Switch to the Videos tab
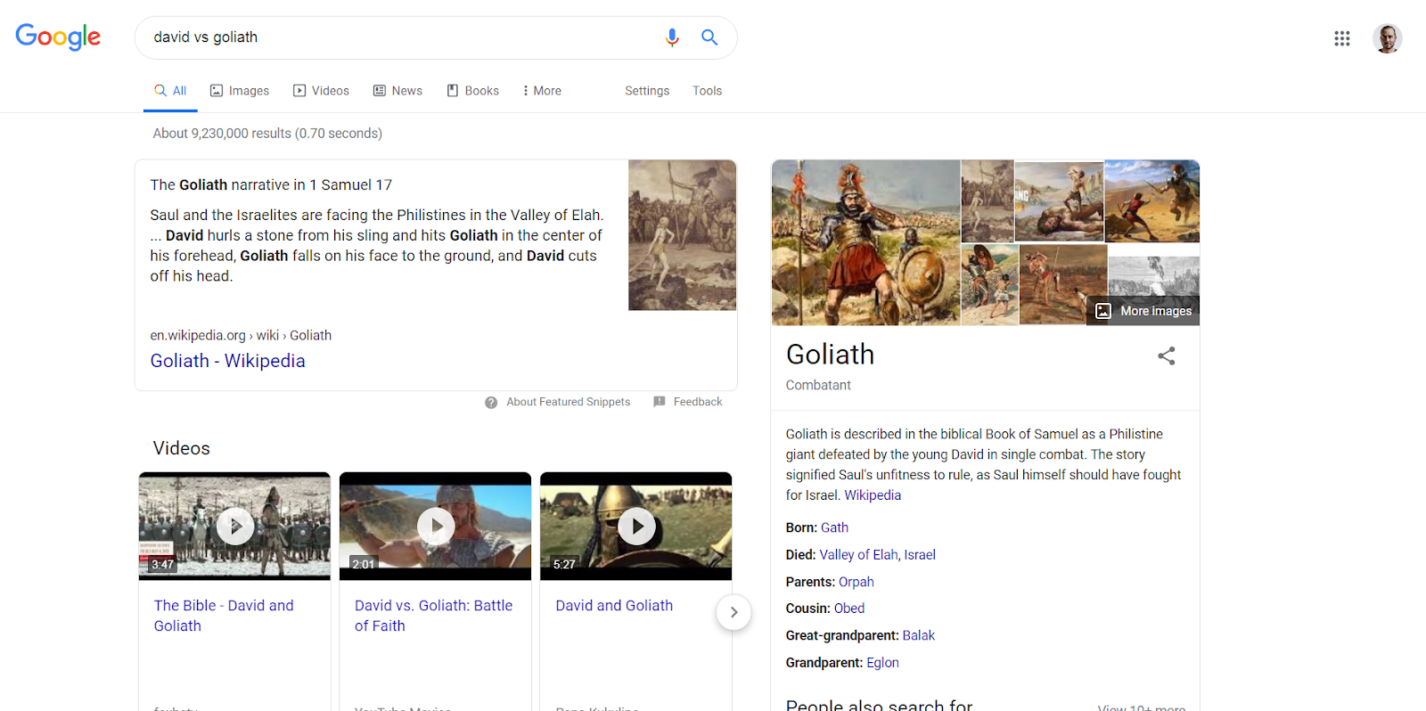Viewport: 1426px width, 711px height. 322,91
